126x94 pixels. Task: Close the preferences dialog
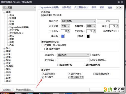point(122,2)
